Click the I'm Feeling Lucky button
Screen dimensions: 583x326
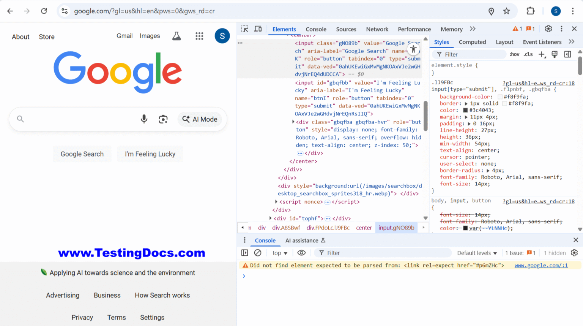point(150,154)
